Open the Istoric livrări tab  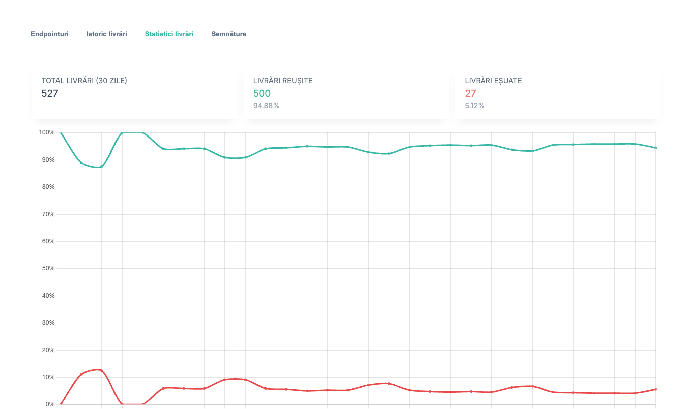106,34
